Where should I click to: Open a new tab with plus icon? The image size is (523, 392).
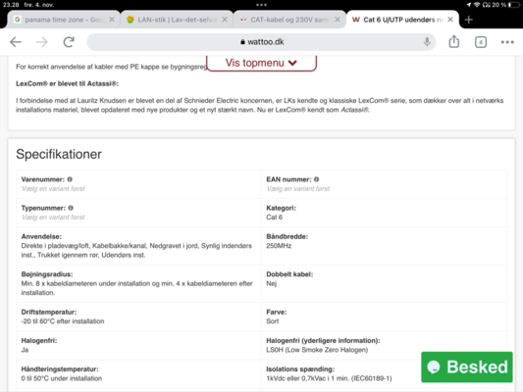tap(469, 20)
